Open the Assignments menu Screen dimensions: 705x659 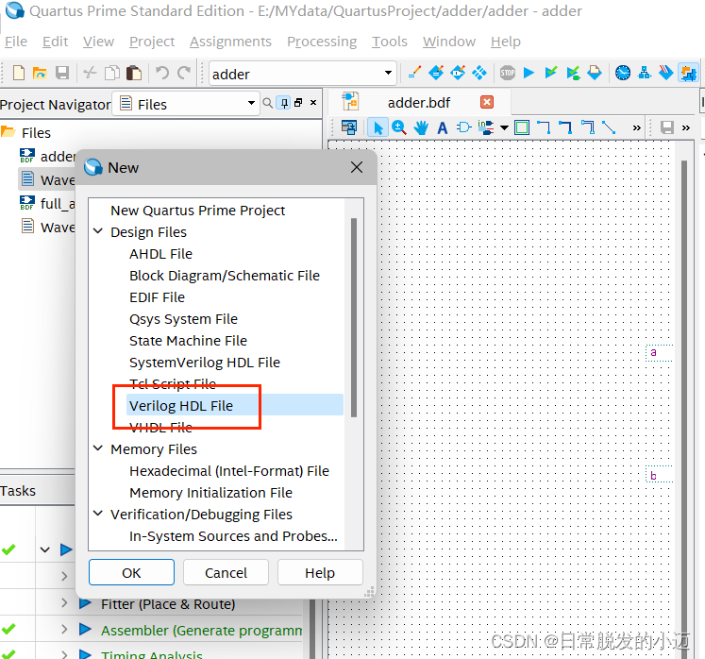click(230, 42)
